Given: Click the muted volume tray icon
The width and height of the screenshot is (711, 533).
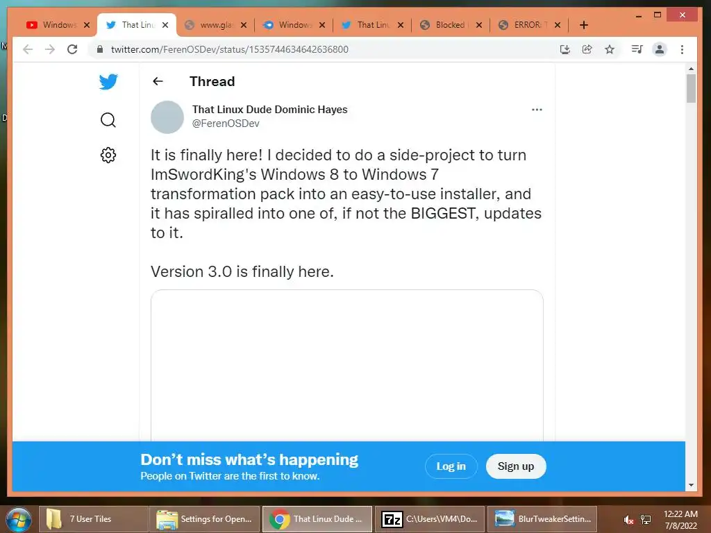Looking at the screenshot, I should pyautogui.click(x=628, y=520).
